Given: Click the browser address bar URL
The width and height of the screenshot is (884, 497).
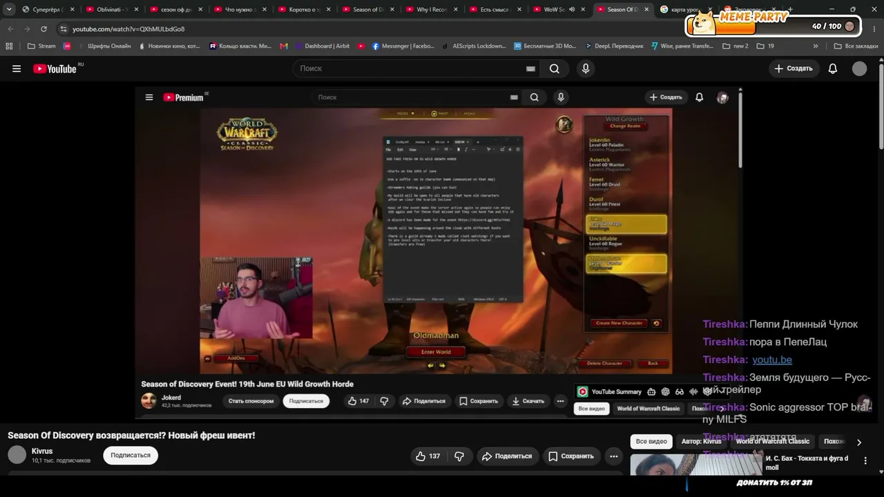Looking at the screenshot, I should pos(128,29).
